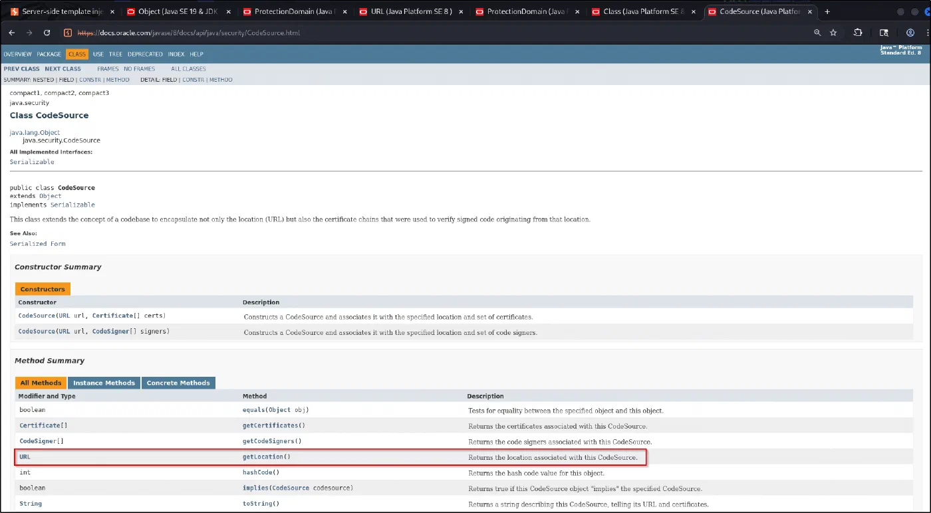Go to NEXT CLASS
The height and width of the screenshot is (513, 931).
click(x=63, y=69)
